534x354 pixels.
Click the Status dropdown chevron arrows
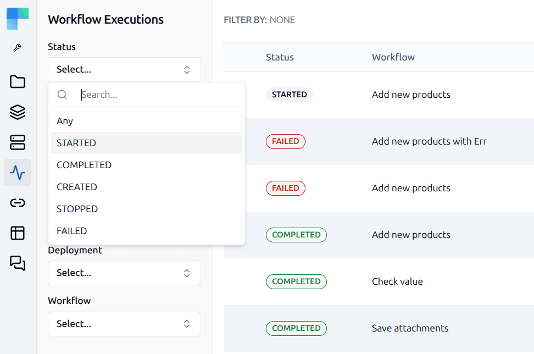pos(187,69)
